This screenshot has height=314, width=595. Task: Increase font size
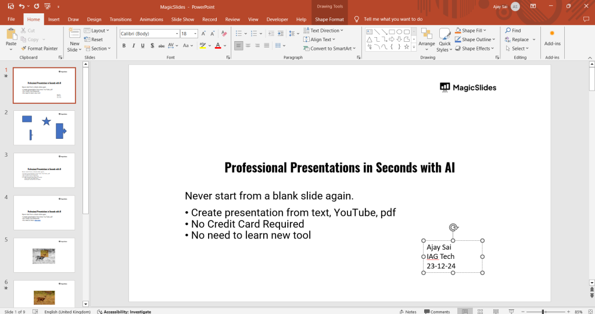pyautogui.click(x=203, y=33)
